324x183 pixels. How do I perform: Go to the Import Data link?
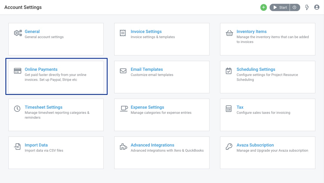click(x=36, y=145)
